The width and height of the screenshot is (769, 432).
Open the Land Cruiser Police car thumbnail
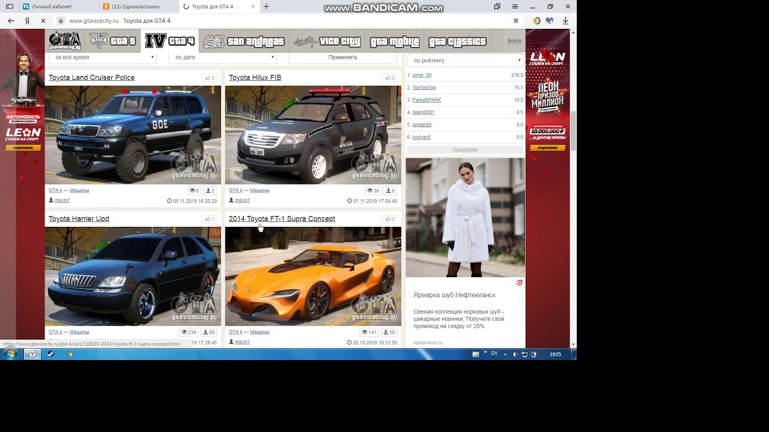pos(133,135)
